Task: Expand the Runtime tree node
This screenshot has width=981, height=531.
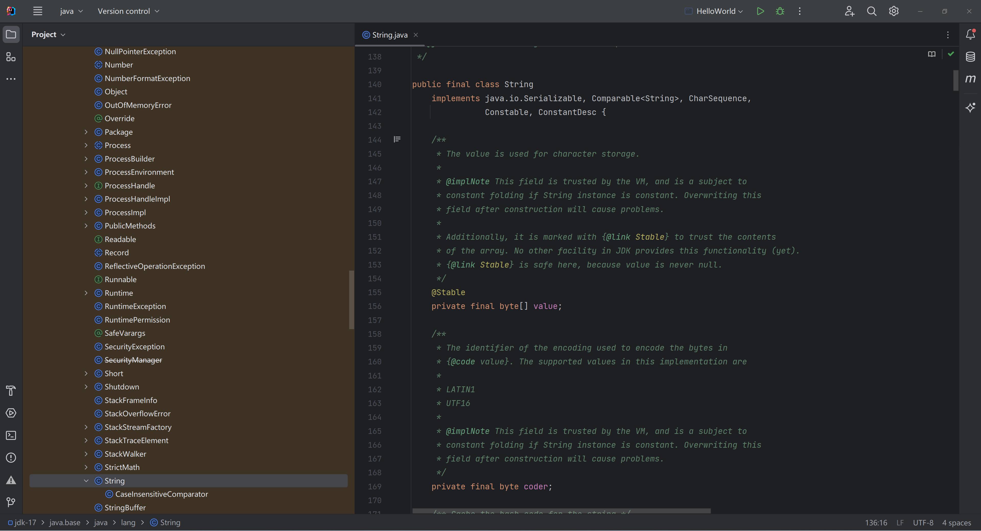Action: point(86,293)
